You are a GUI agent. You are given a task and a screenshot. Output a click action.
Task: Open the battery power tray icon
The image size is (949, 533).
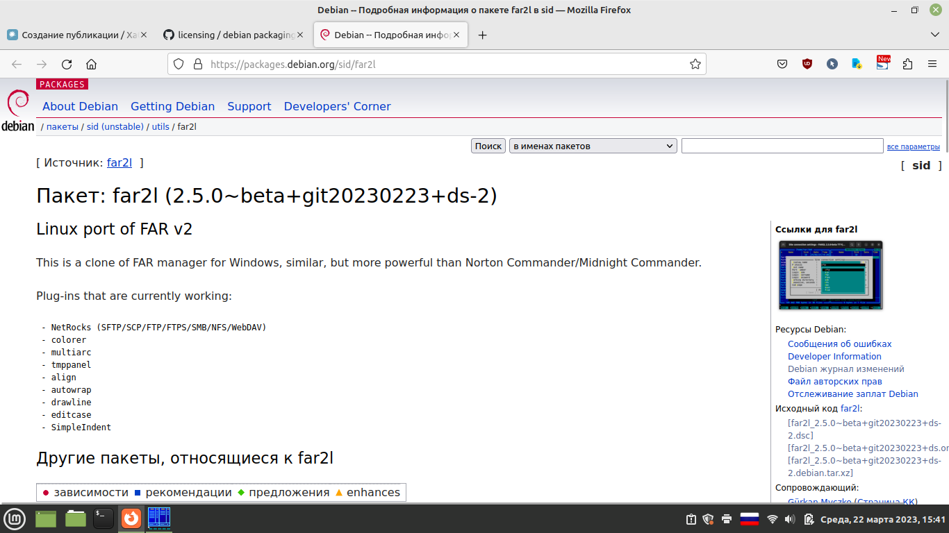(x=809, y=518)
